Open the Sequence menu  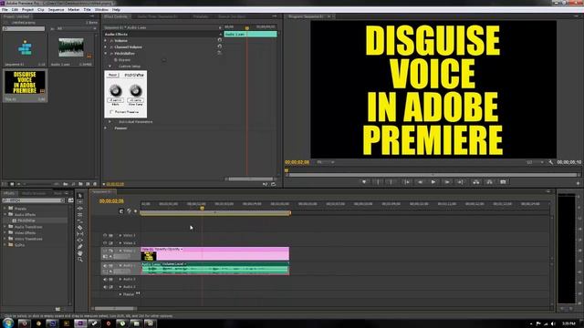57,10
